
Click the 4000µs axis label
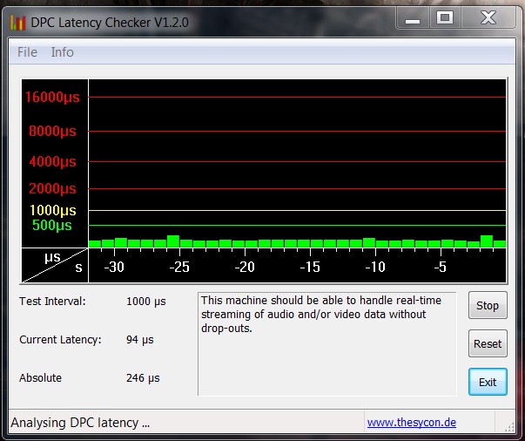point(52,161)
